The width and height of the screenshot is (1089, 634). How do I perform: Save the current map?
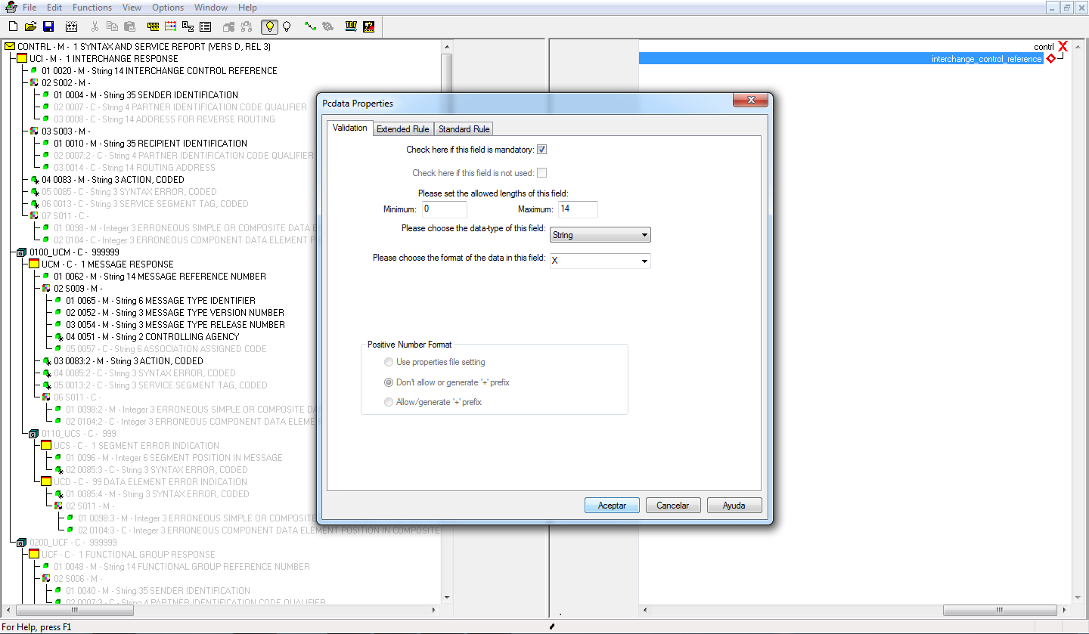coord(48,26)
